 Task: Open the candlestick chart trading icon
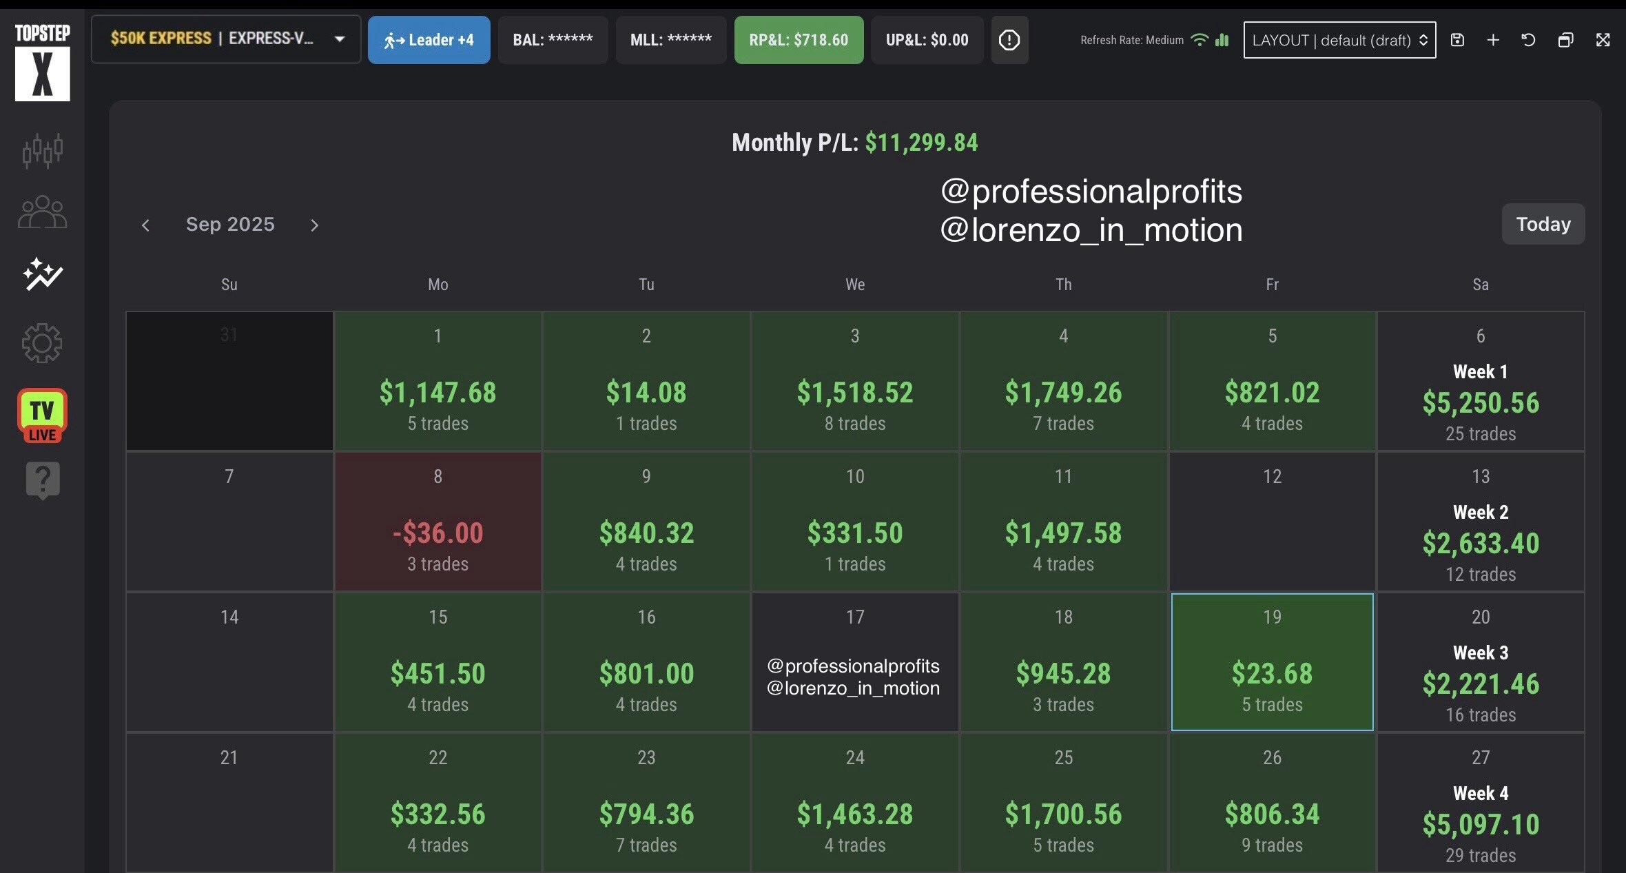click(42, 150)
